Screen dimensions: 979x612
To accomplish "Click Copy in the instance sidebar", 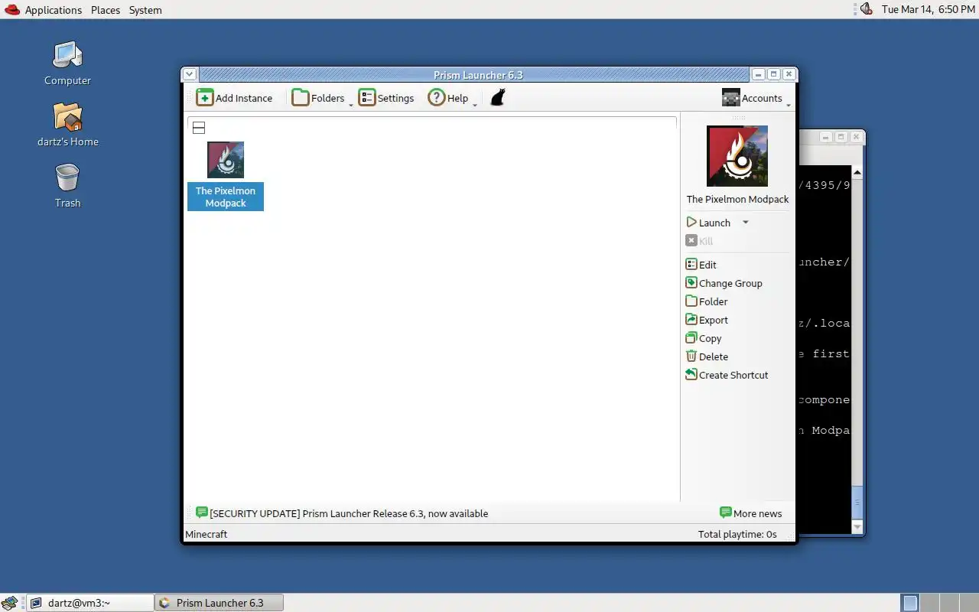I will [x=704, y=338].
